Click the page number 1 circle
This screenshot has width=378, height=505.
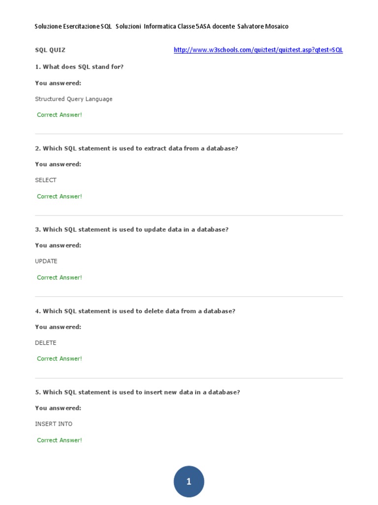point(189,482)
